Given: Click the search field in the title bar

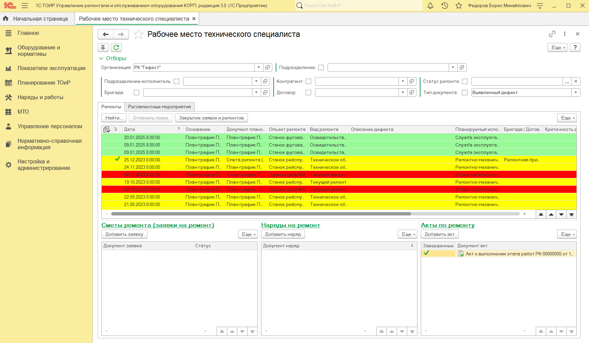Looking at the screenshot, I should click(x=359, y=6).
